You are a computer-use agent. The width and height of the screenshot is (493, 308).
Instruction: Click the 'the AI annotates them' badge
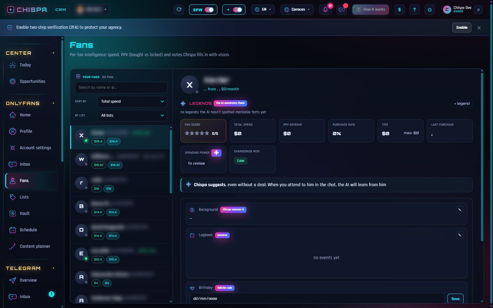point(230,103)
